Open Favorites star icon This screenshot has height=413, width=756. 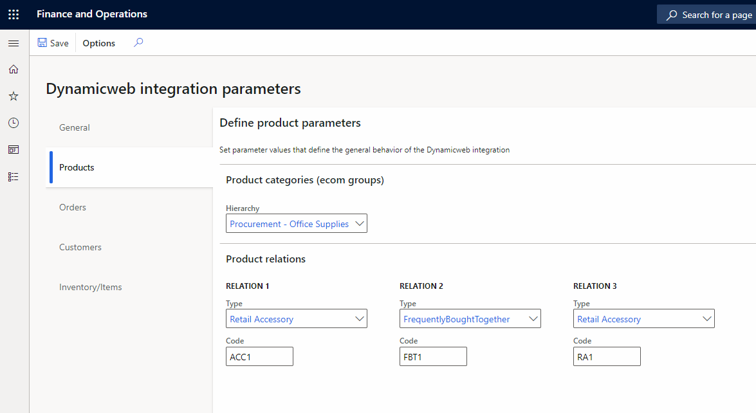click(x=14, y=96)
